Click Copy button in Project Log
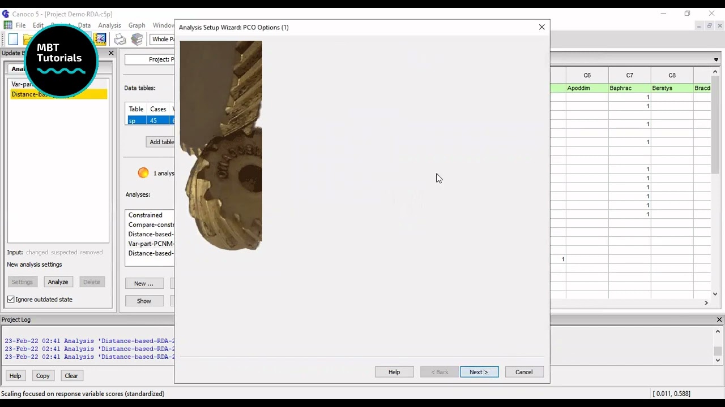Viewport: 725px width, 407px height. tap(43, 376)
